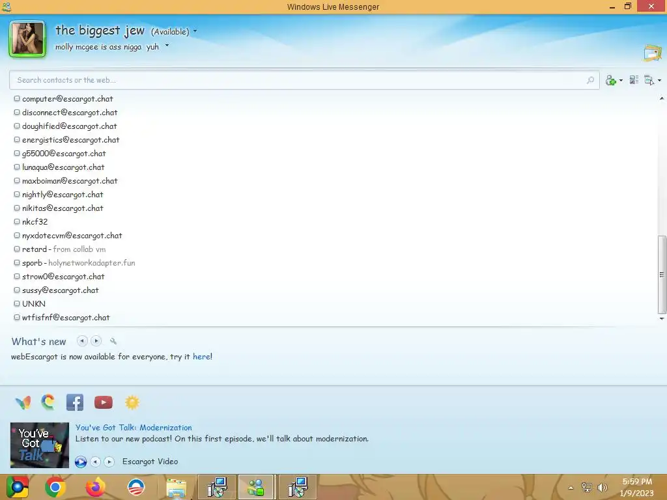
Task: Select contact disconnect@escargot.chat
Action: [70, 113]
